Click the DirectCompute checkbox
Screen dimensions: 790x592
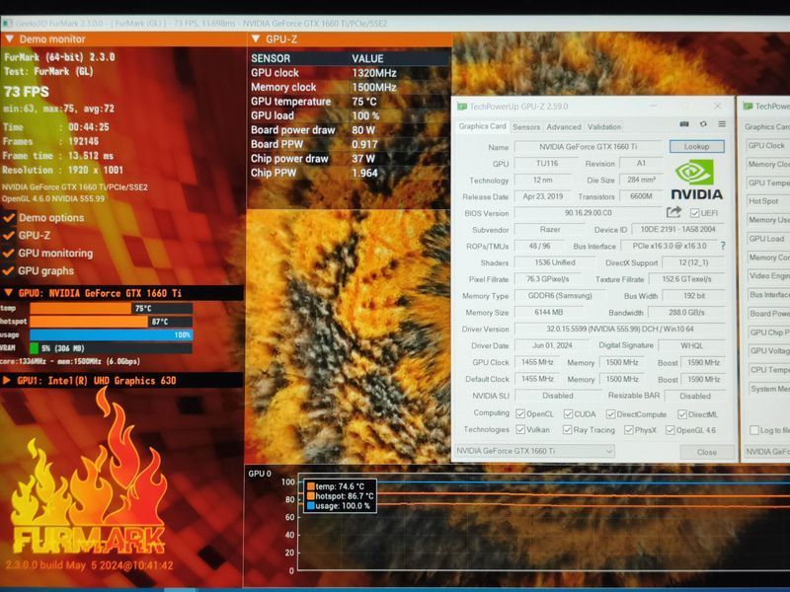pos(610,413)
